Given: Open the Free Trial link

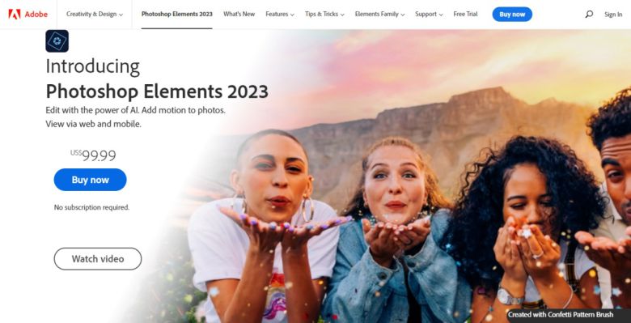Looking at the screenshot, I should 465,14.
